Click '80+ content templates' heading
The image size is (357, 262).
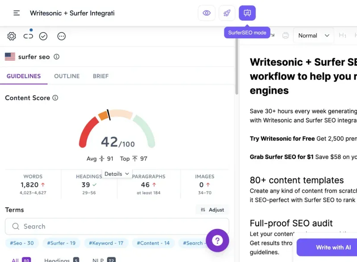pyautogui.click(x=297, y=180)
